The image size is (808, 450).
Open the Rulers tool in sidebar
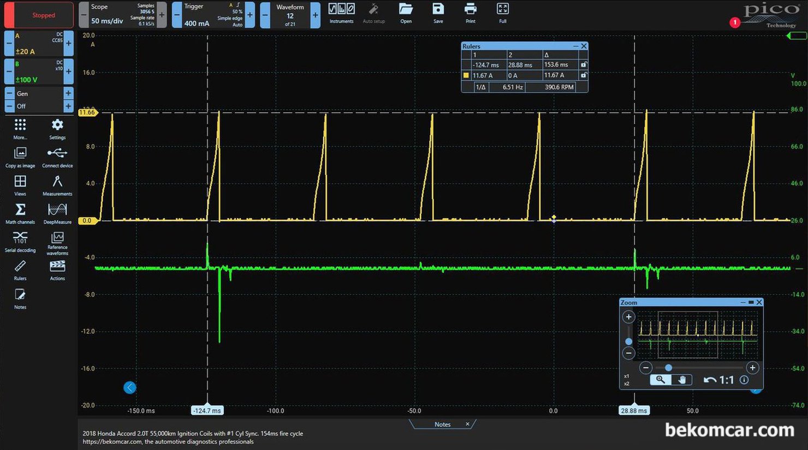pos(20,271)
